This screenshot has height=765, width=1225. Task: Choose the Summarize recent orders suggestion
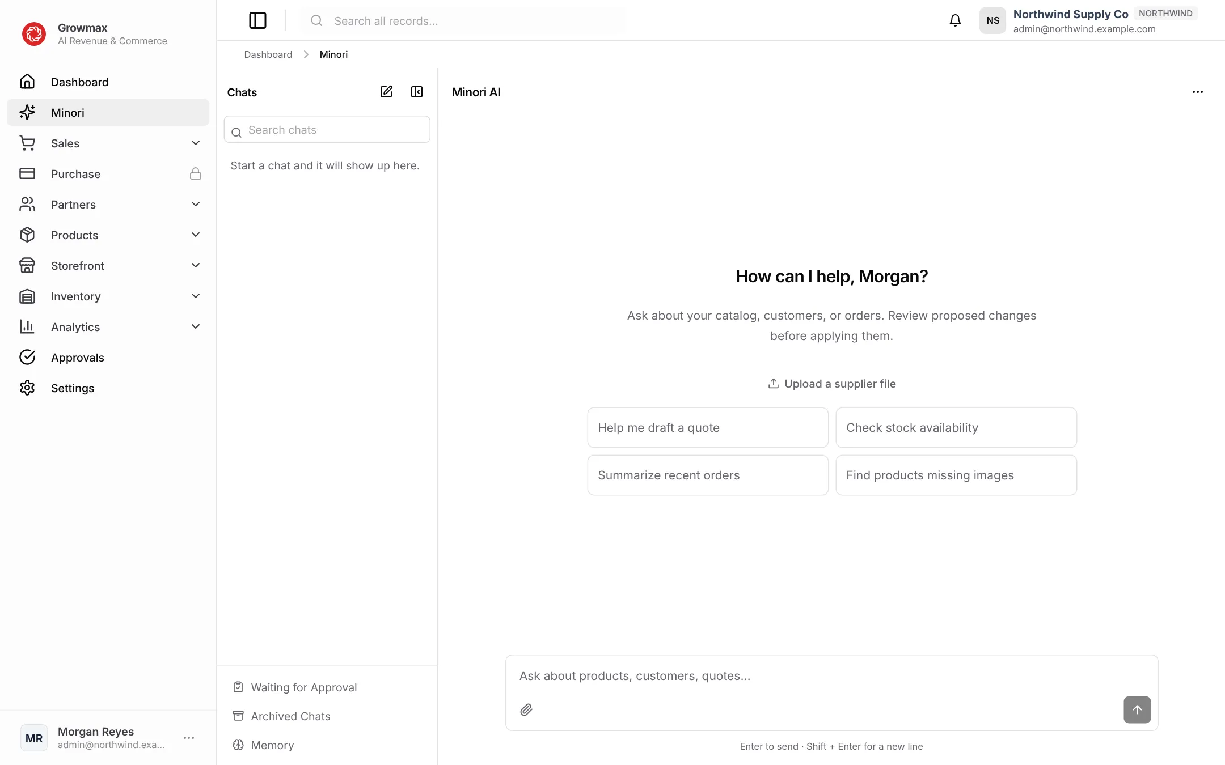click(x=708, y=475)
